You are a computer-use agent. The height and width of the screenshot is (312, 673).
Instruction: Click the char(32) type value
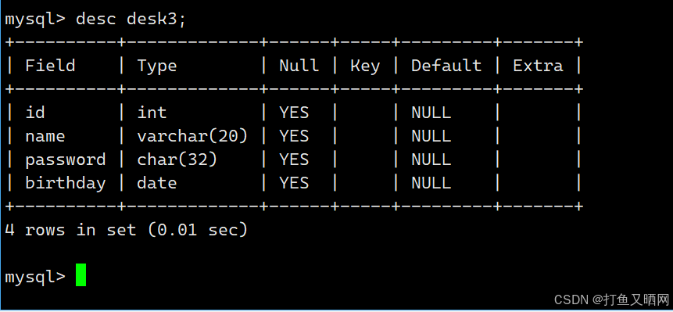pos(177,160)
